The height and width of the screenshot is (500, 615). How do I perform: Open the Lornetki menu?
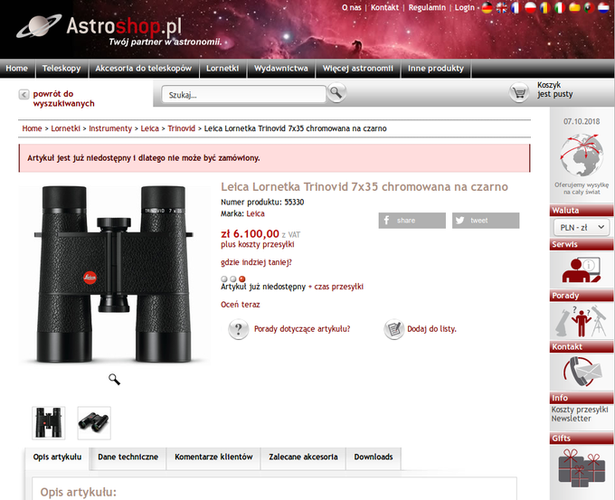coord(222,69)
